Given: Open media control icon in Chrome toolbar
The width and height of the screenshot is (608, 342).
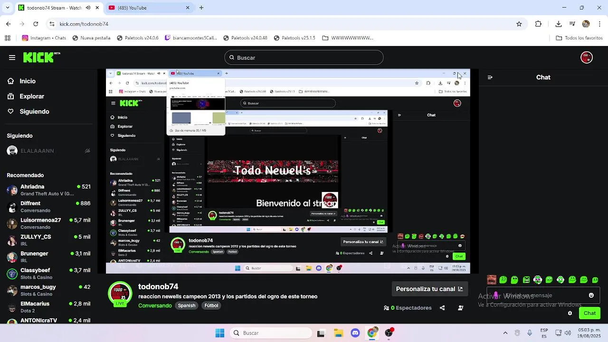Looking at the screenshot, I should 573,24.
